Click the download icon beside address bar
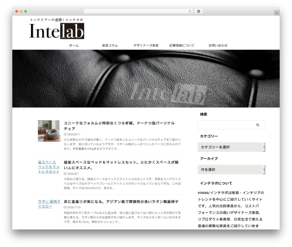 (199, 12)
